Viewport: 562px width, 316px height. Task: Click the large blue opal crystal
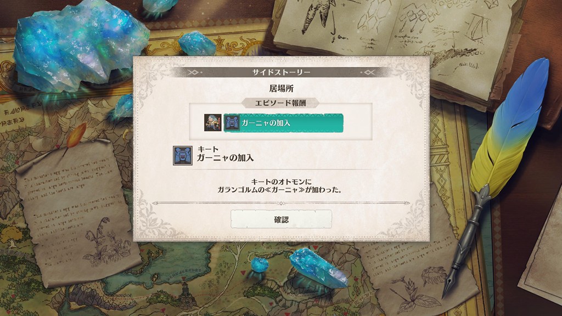[81, 44]
